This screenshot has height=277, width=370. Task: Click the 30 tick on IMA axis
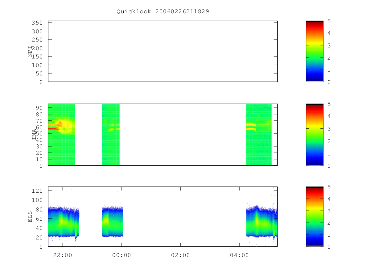(39, 147)
